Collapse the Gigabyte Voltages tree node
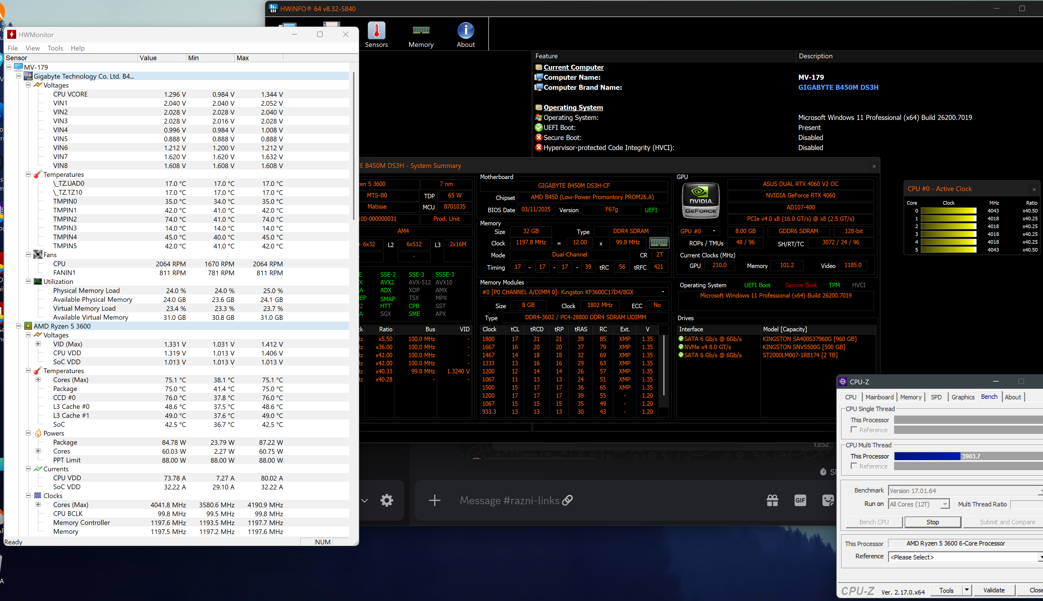 [x=28, y=85]
